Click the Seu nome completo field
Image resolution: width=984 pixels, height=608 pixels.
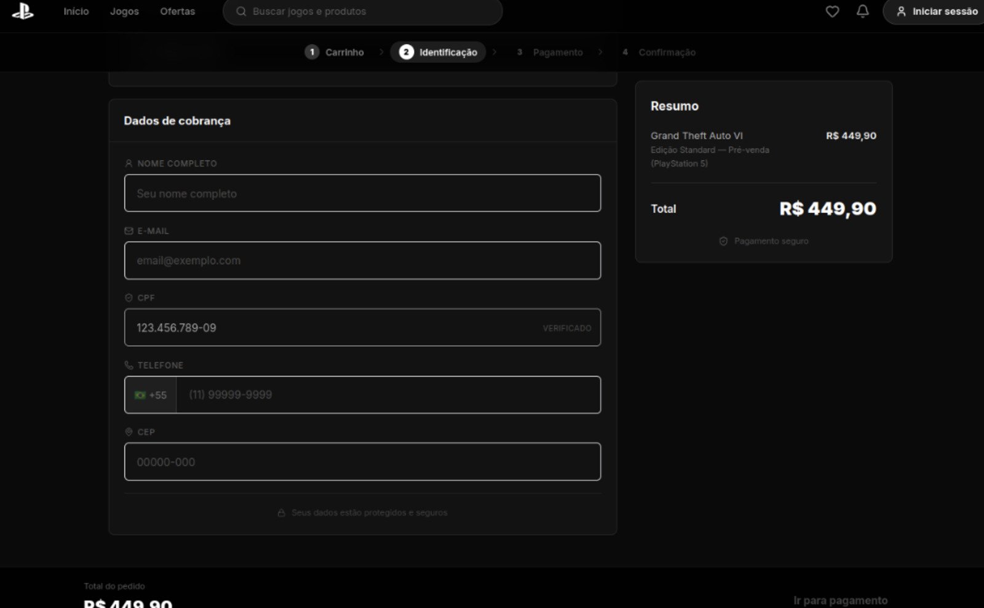coord(362,193)
